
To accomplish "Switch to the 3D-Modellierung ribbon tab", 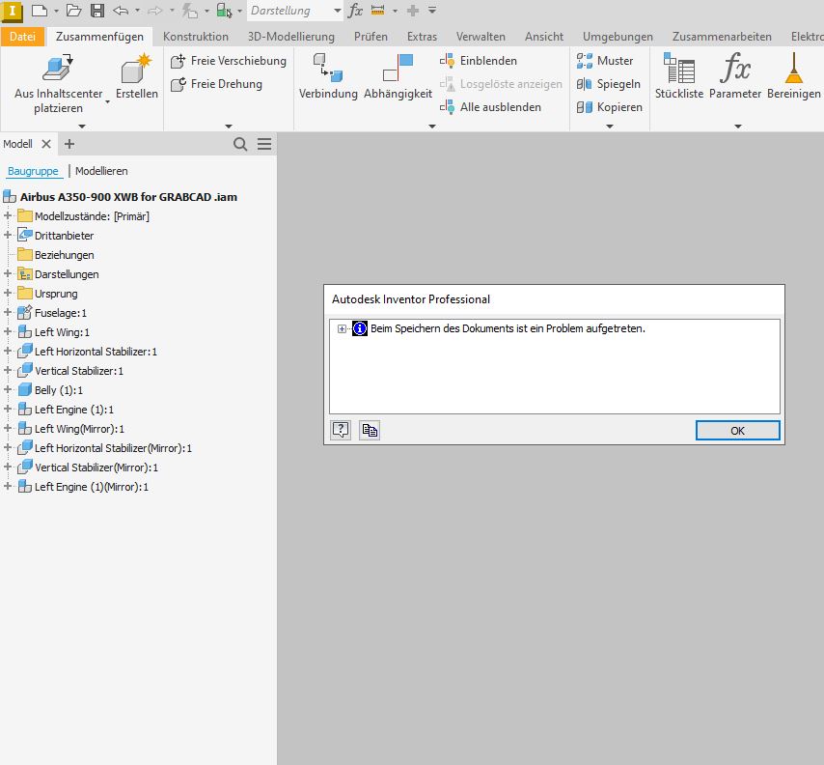I will pyautogui.click(x=290, y=37).
